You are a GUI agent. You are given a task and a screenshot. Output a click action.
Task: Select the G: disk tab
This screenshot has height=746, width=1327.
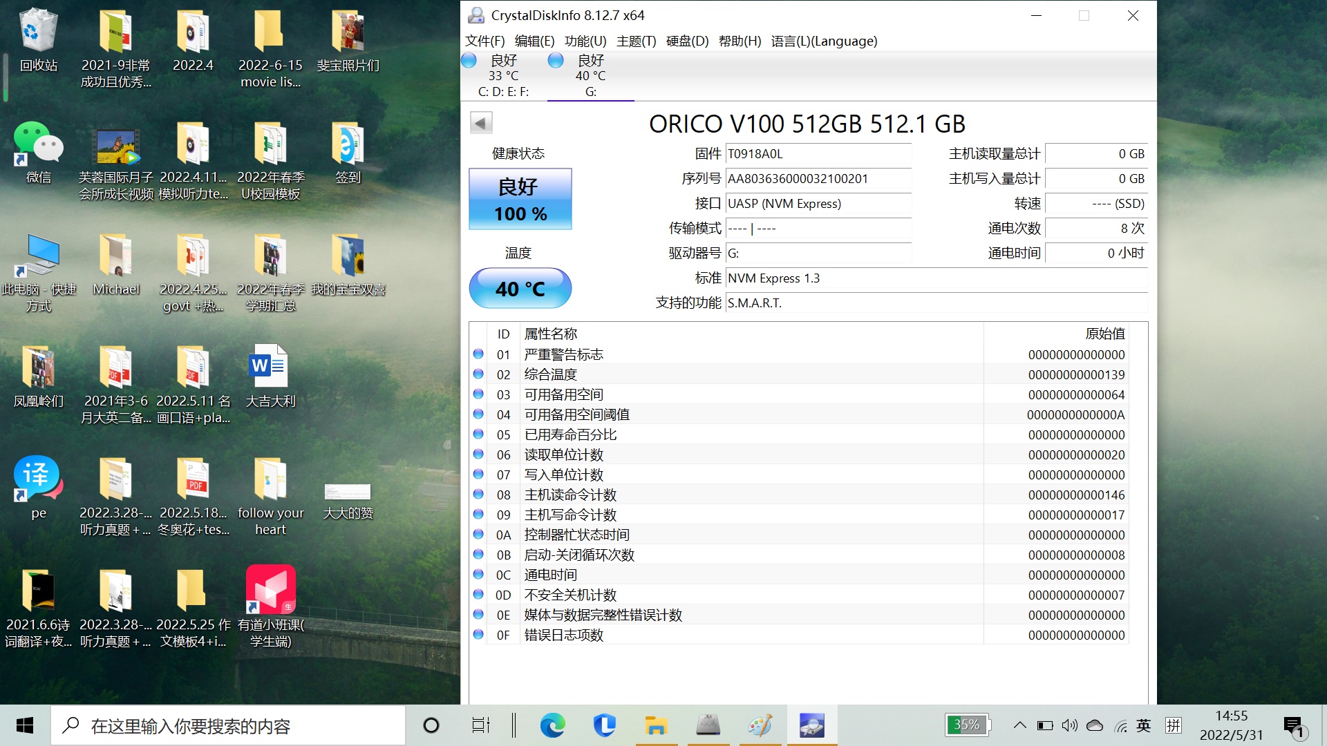pyautogui.click(x=591, y=76)
